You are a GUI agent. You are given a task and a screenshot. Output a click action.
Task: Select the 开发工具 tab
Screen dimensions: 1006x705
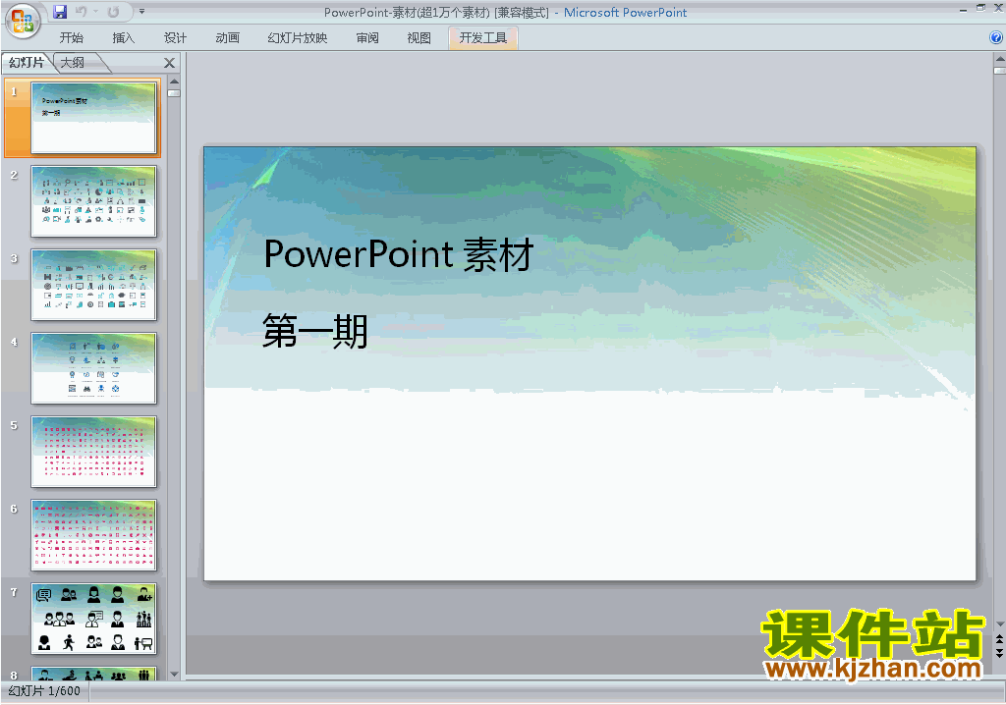(483, 38)
